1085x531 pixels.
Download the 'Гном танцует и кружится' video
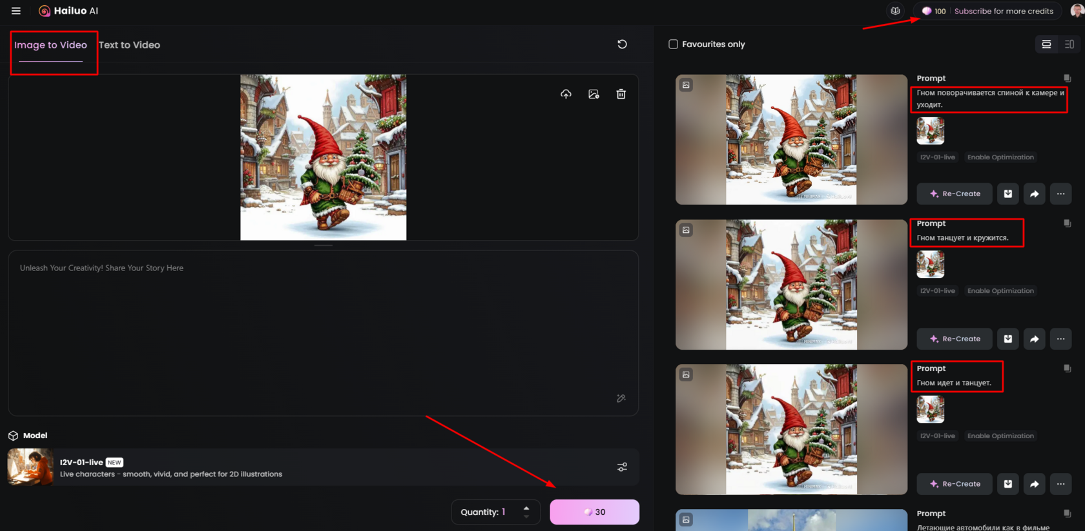1008,339
